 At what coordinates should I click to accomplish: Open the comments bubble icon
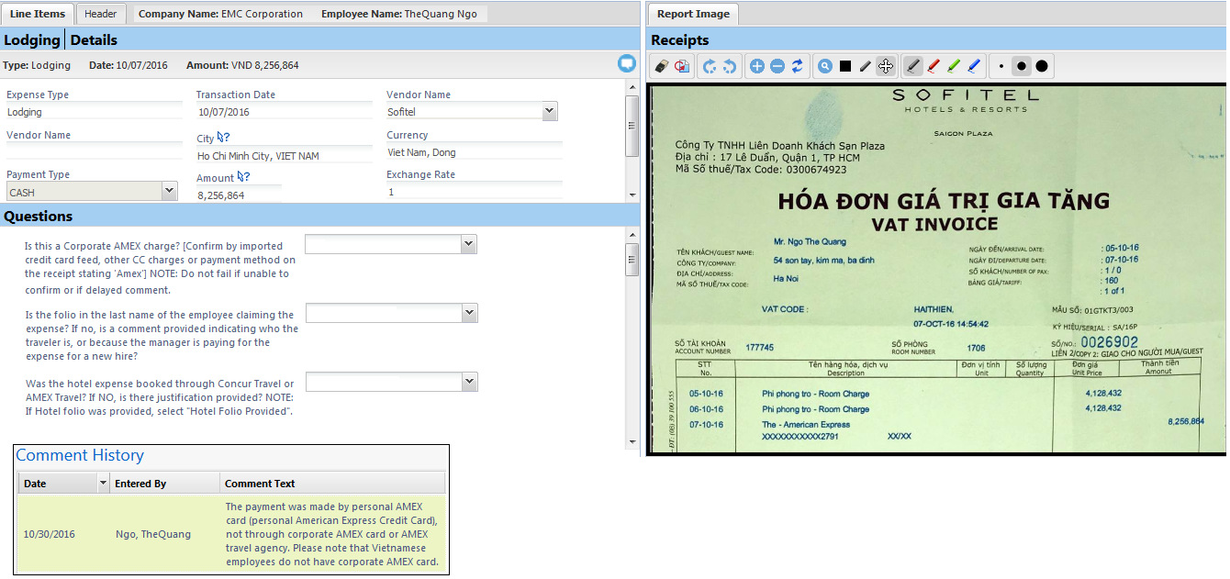pyautogui.click(x=627, y=63)
